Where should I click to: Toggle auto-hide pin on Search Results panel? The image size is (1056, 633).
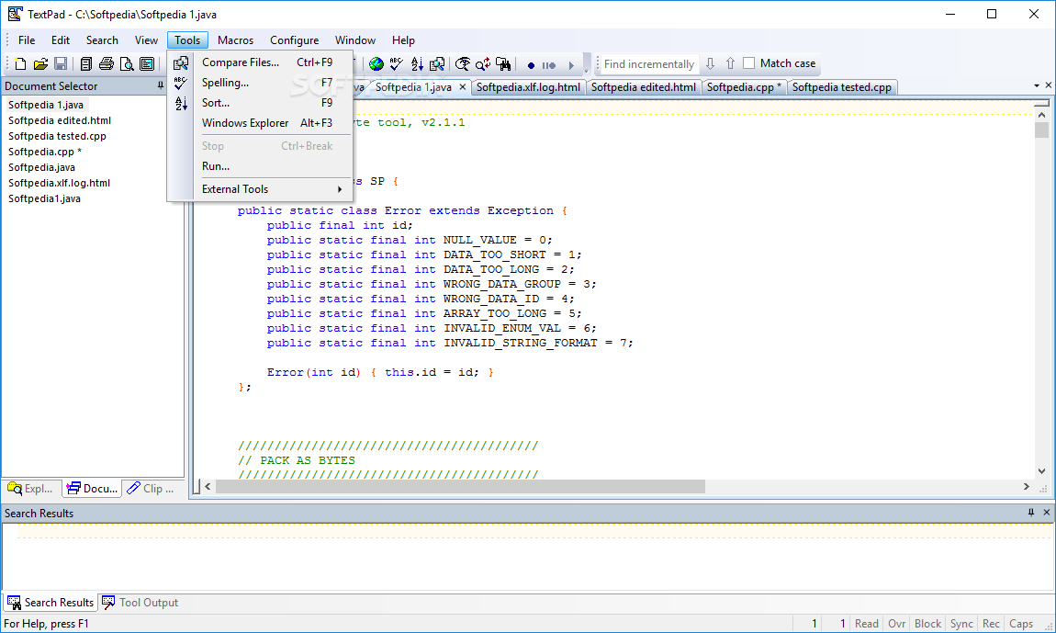point(1031,514)
